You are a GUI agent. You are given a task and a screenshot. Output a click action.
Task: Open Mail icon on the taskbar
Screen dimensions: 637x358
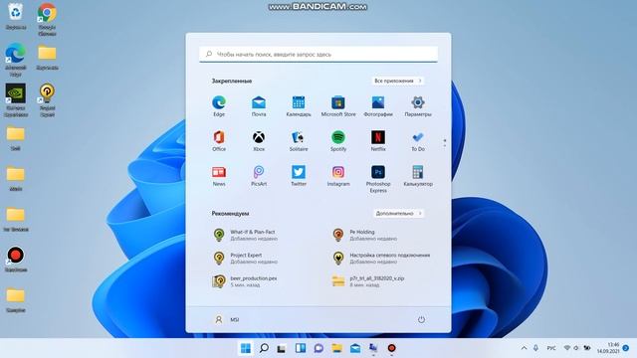(355, 348)
